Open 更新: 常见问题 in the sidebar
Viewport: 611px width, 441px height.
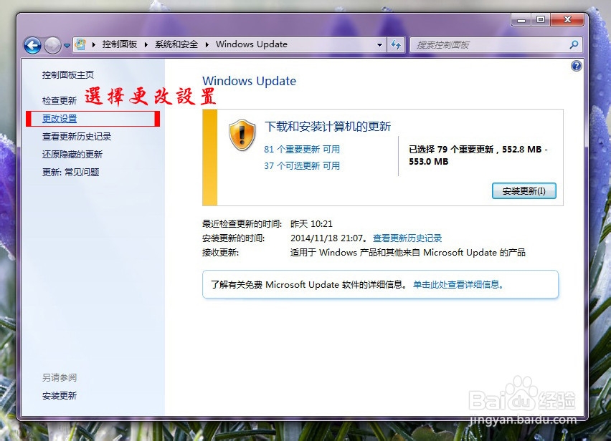click(x=71, y=172)
